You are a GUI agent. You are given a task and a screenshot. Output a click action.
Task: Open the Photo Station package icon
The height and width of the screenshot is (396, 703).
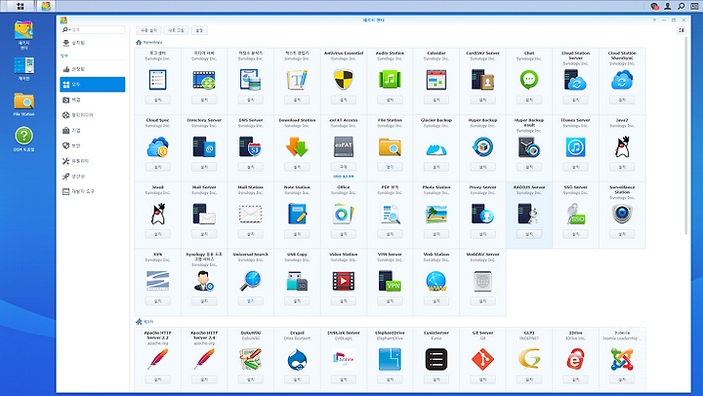[436, 215]
